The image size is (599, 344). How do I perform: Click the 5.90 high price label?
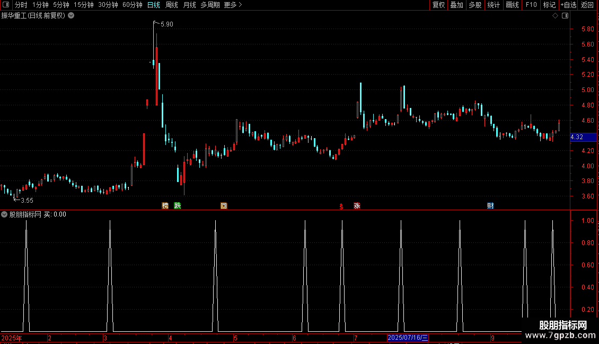[167, 24]
